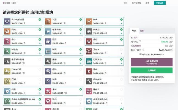The height and width of the screenshot is (110, 178).
Task: Click the 评价 star app icon
Action: [89, 71]
